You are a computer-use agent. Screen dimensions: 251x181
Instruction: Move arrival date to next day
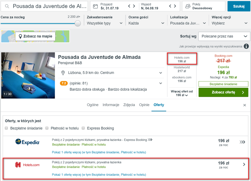[x=134, y=6]
